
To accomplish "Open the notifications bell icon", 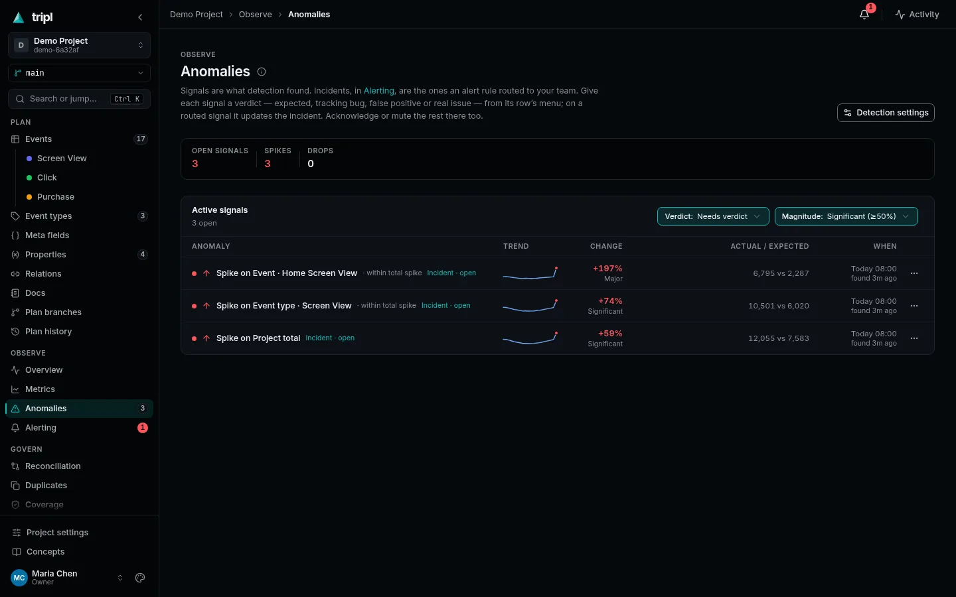I will [x=864, y=14].
